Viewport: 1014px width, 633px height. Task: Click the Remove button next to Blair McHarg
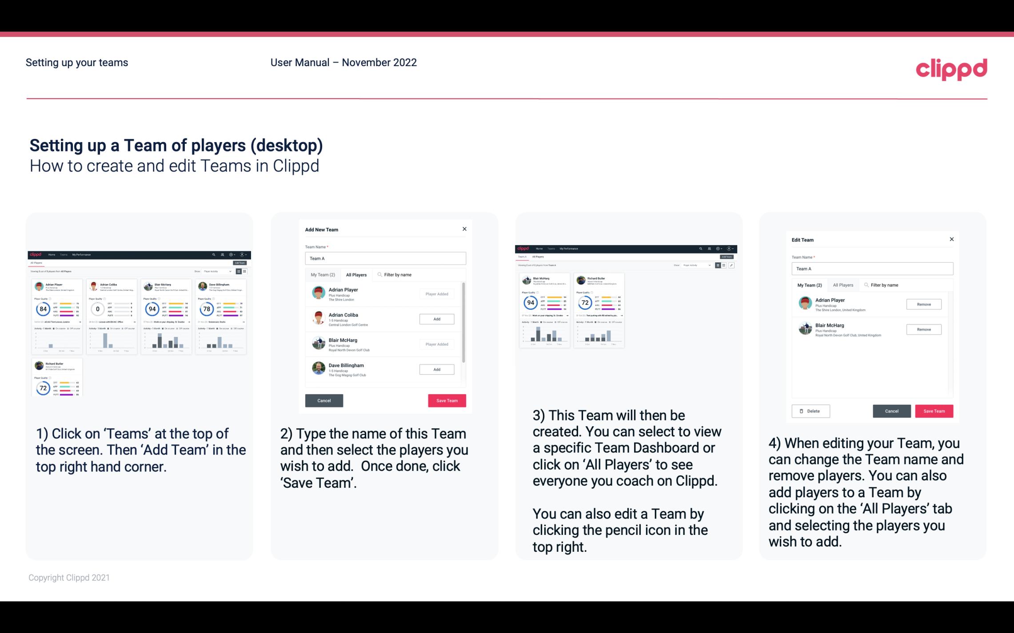click(x=924, y=329)
